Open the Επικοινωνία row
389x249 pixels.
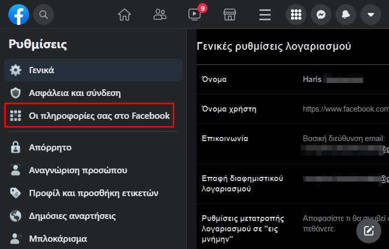tap(293, 144)
